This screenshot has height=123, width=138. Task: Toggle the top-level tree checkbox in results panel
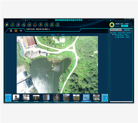click(111, 33)
